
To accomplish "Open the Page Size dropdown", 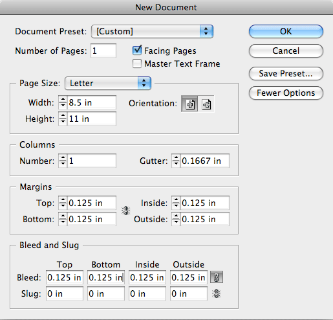I will click(108, 83).
